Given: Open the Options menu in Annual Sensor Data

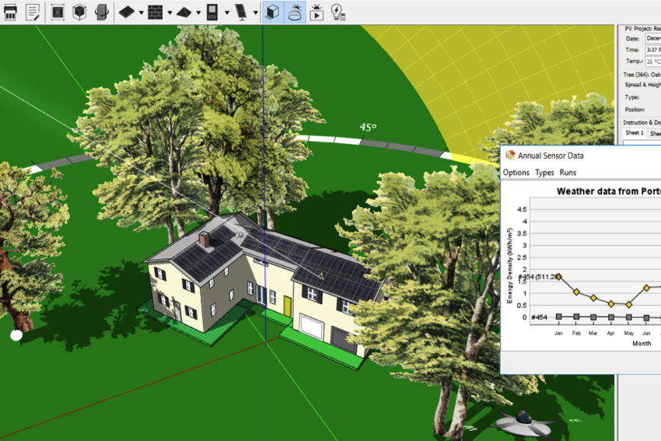Looking at the screenshot, I should [516, 173].
